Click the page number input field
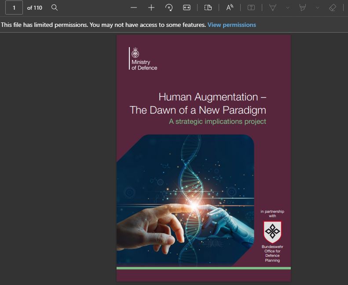This screenshot has width=348, height=285. coord(14,8)
